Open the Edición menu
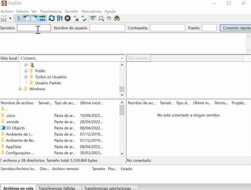This screenshot has width=251, height=190. 22,11
